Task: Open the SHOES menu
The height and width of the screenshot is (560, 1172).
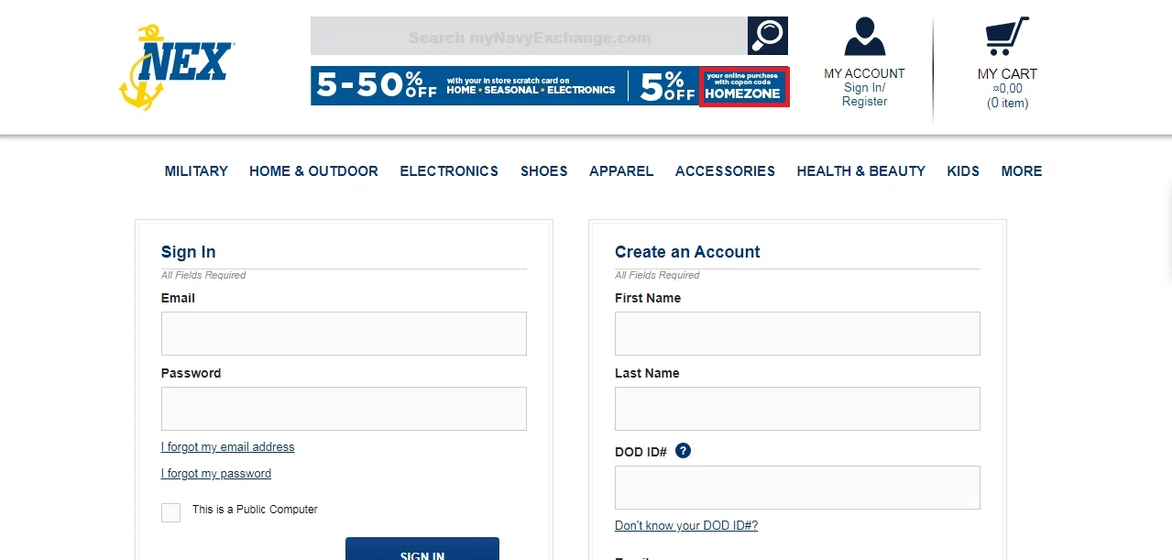Action: pyautogui.click(x=544, y=171)
